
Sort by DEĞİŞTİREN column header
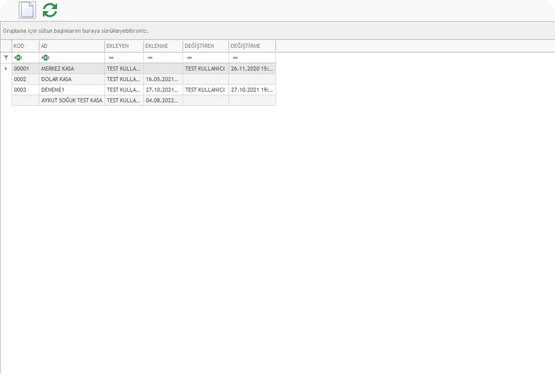(x=205, y=46)
